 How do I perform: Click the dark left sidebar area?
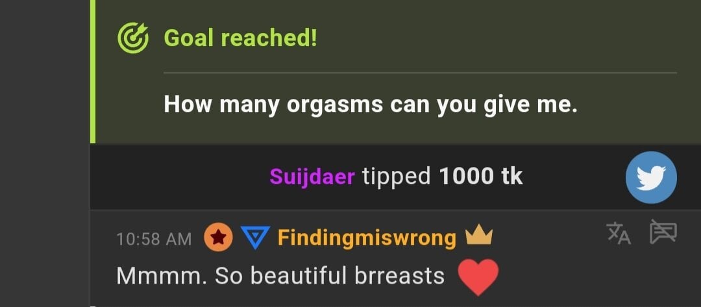pyautogui.click(x=45, y=153)
